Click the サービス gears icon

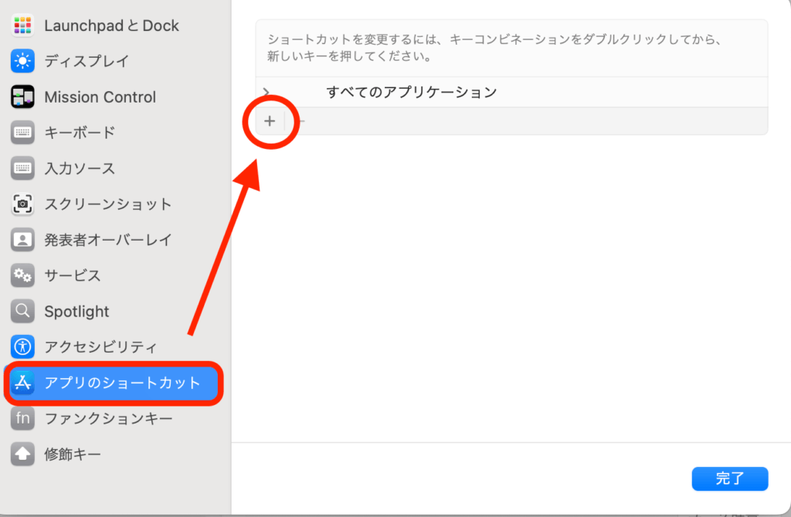(22, 275)
